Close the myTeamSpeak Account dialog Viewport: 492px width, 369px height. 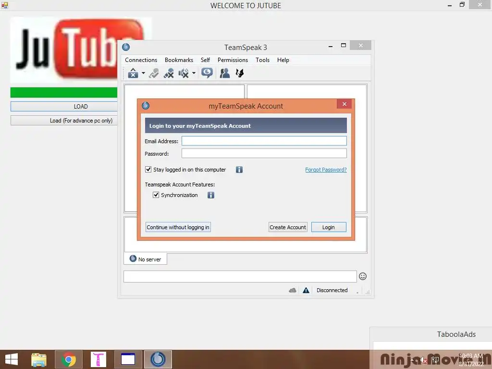(344, 104)
